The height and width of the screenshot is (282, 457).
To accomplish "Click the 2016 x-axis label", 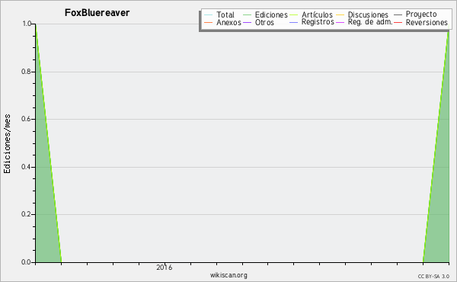I will (x=164, y=267).
